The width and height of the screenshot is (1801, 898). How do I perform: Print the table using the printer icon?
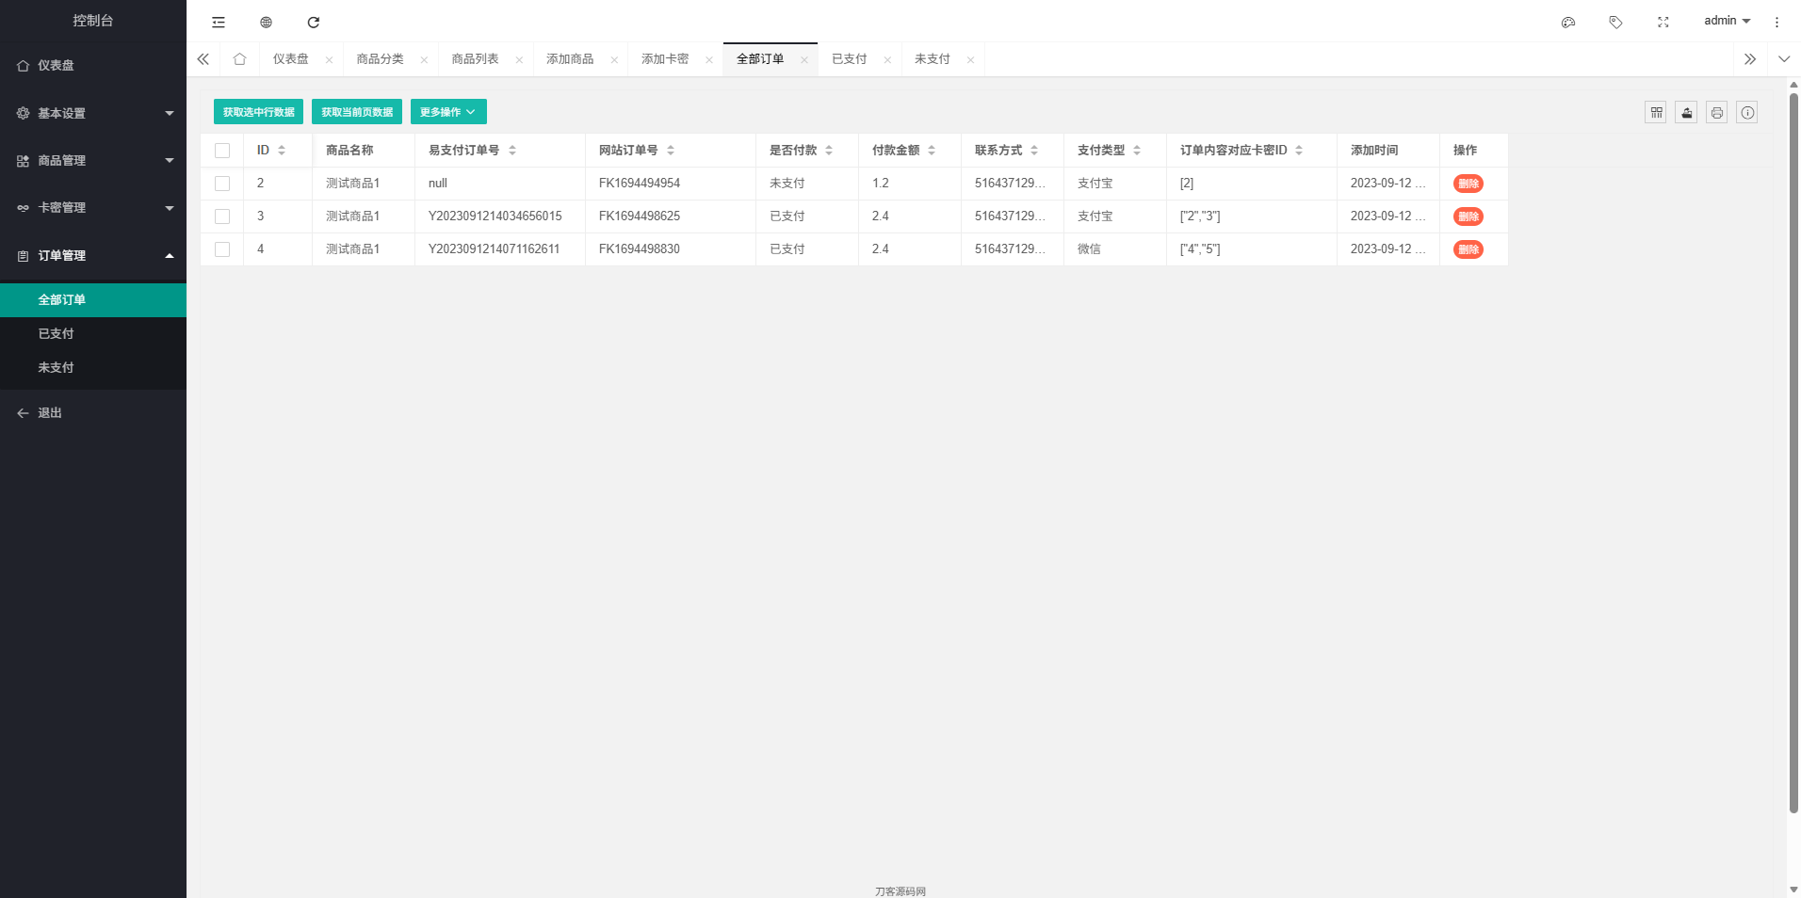(x=1716, y=113)
